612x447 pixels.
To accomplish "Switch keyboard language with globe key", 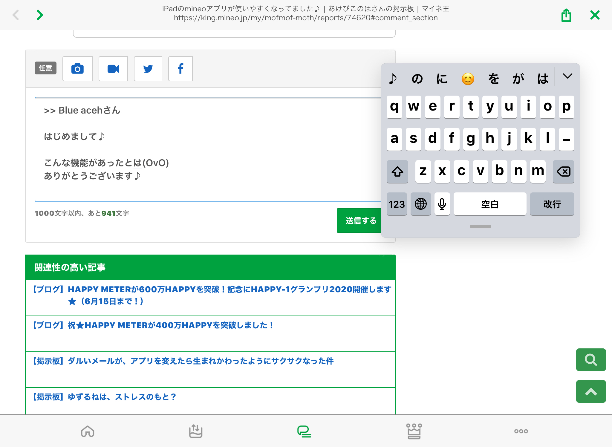I will [420, 204].
